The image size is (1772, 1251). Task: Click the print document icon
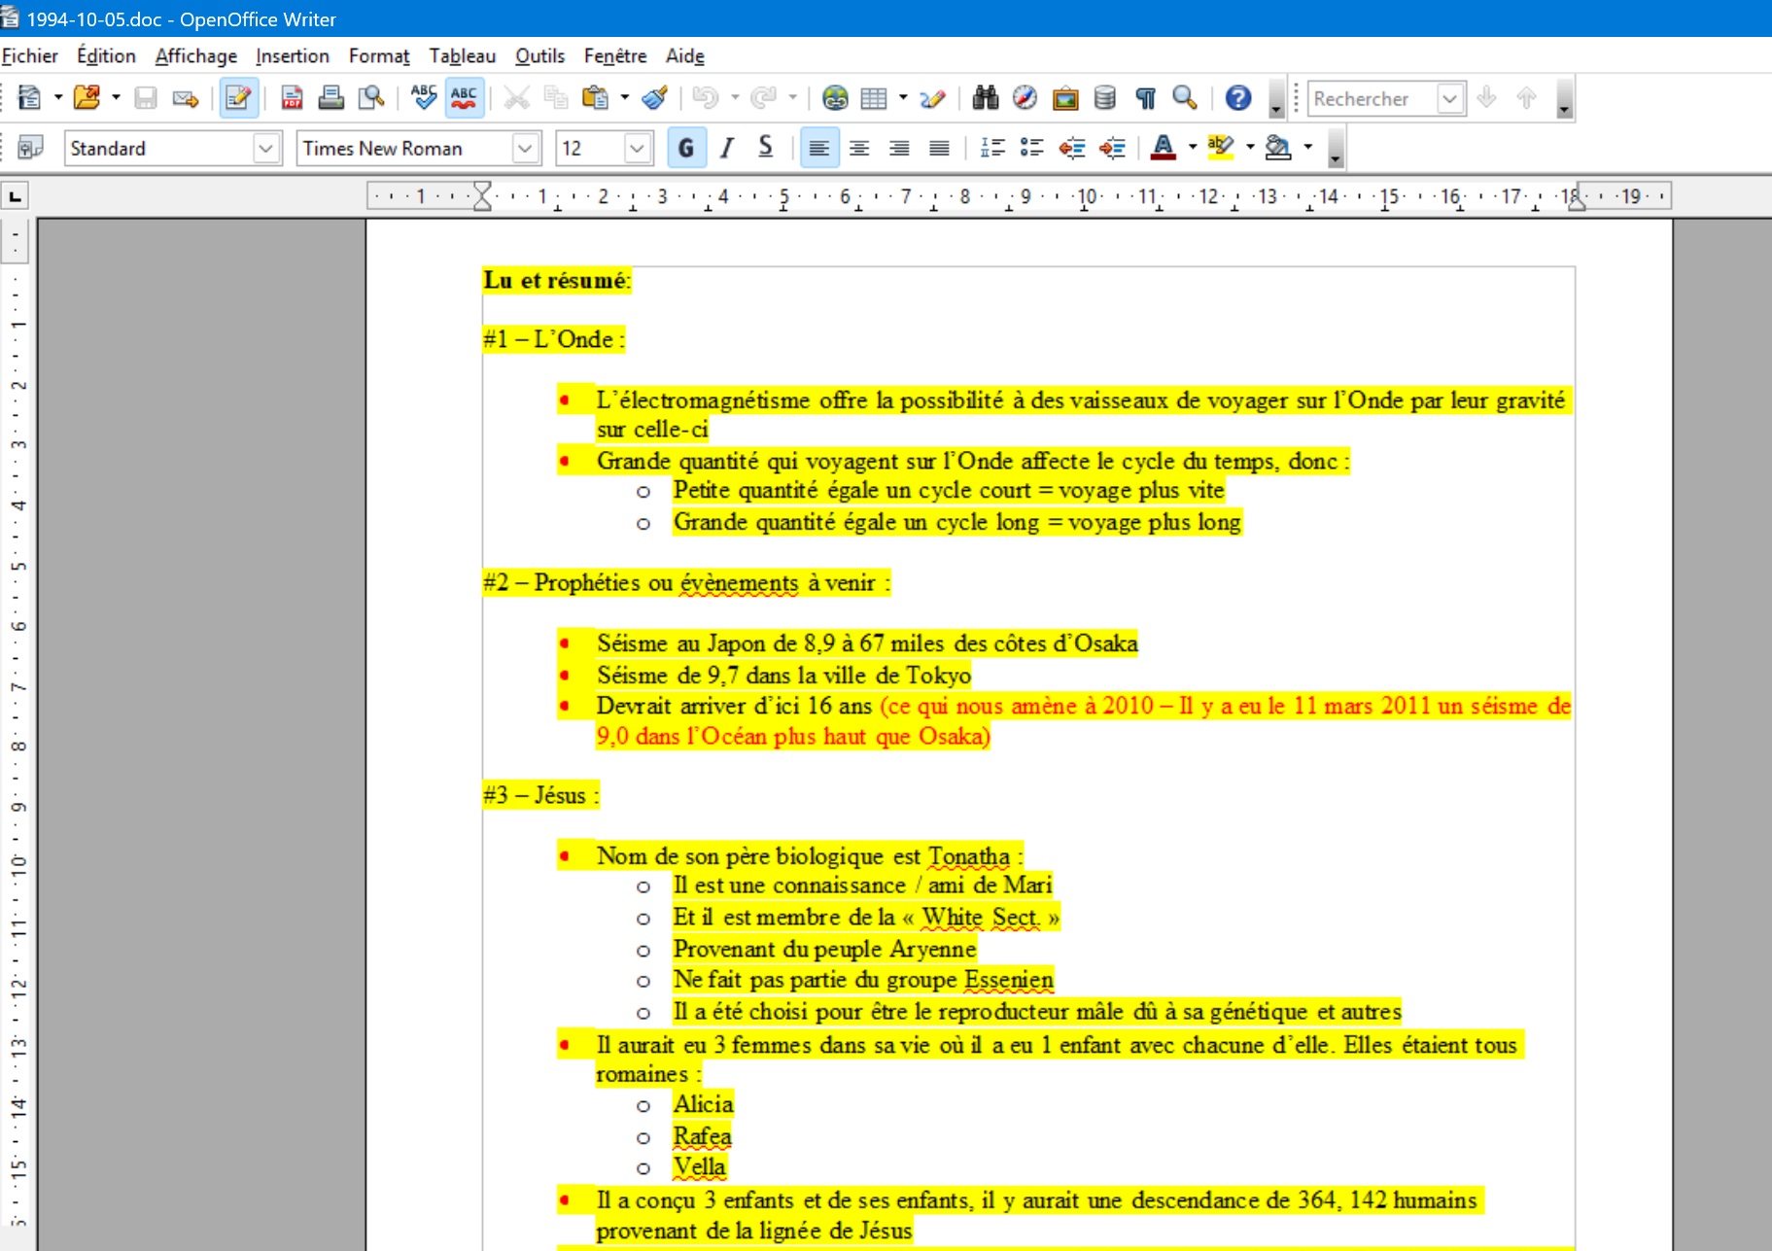[331, 98]
